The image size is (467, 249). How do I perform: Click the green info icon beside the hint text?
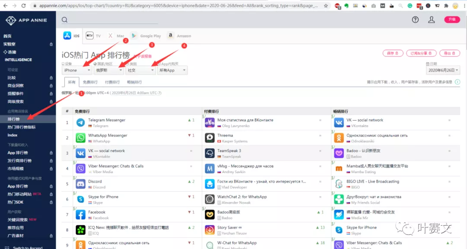pos(457,82)
